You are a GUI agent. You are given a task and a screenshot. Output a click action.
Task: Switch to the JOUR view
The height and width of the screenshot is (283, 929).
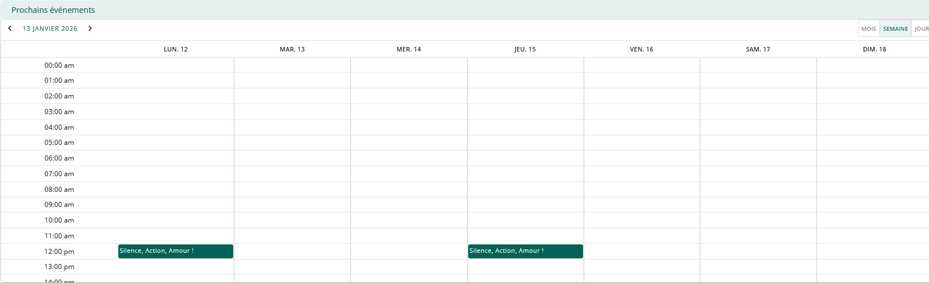tap(921, 29)
